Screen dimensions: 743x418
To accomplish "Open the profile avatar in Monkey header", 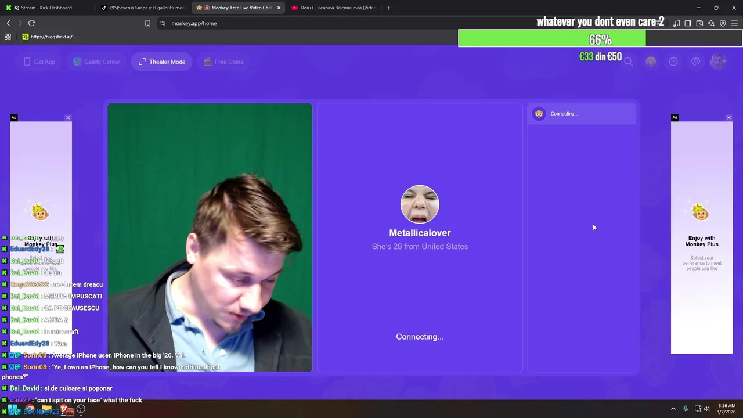I will pos(718,62).
